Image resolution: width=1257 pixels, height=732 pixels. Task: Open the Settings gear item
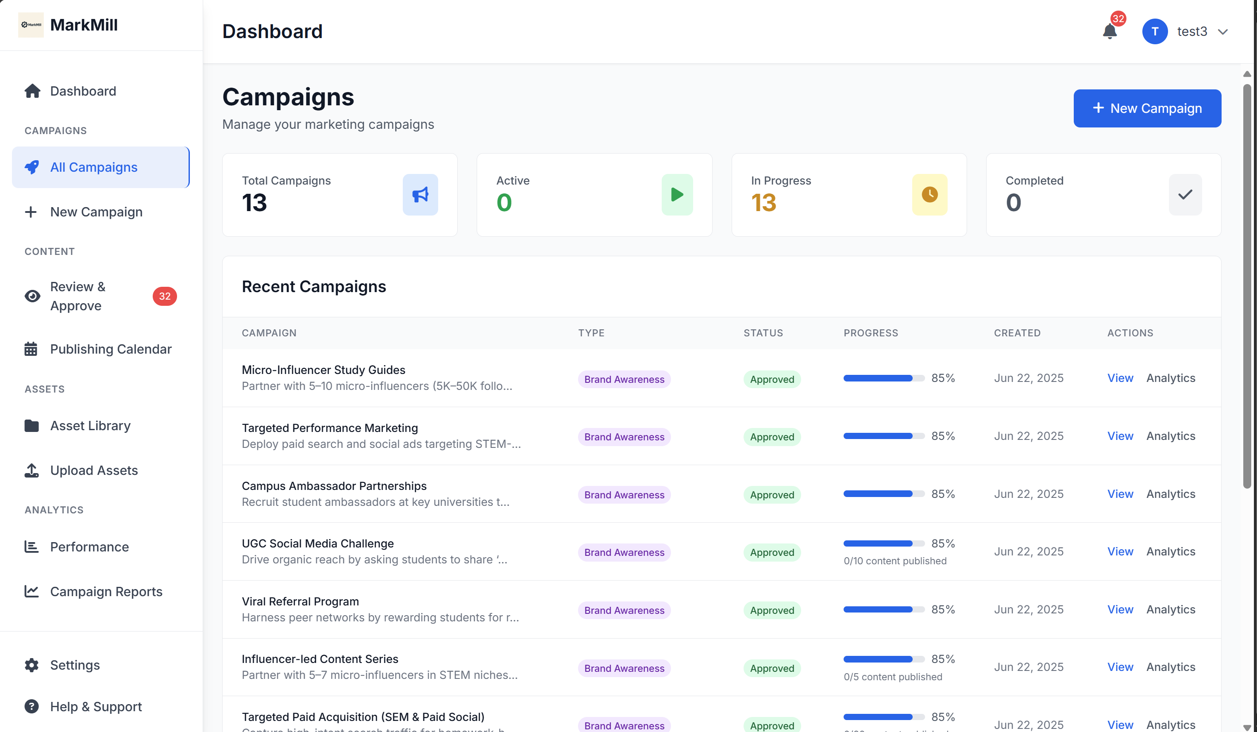click(75, 665)
